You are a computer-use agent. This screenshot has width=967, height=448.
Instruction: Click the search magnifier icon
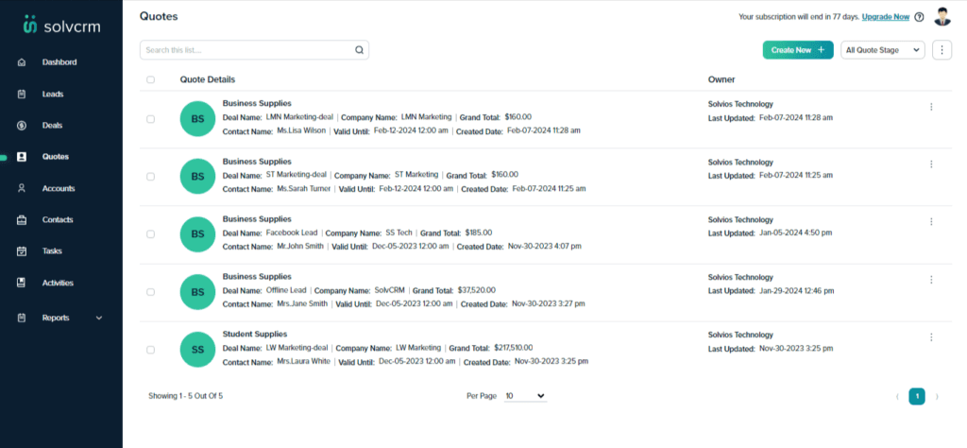359,50
